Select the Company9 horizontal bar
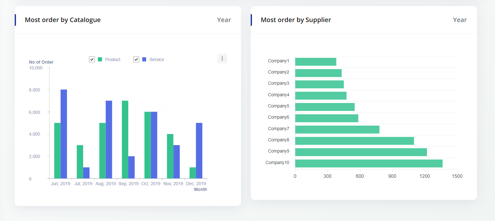 tap(361, 152)
